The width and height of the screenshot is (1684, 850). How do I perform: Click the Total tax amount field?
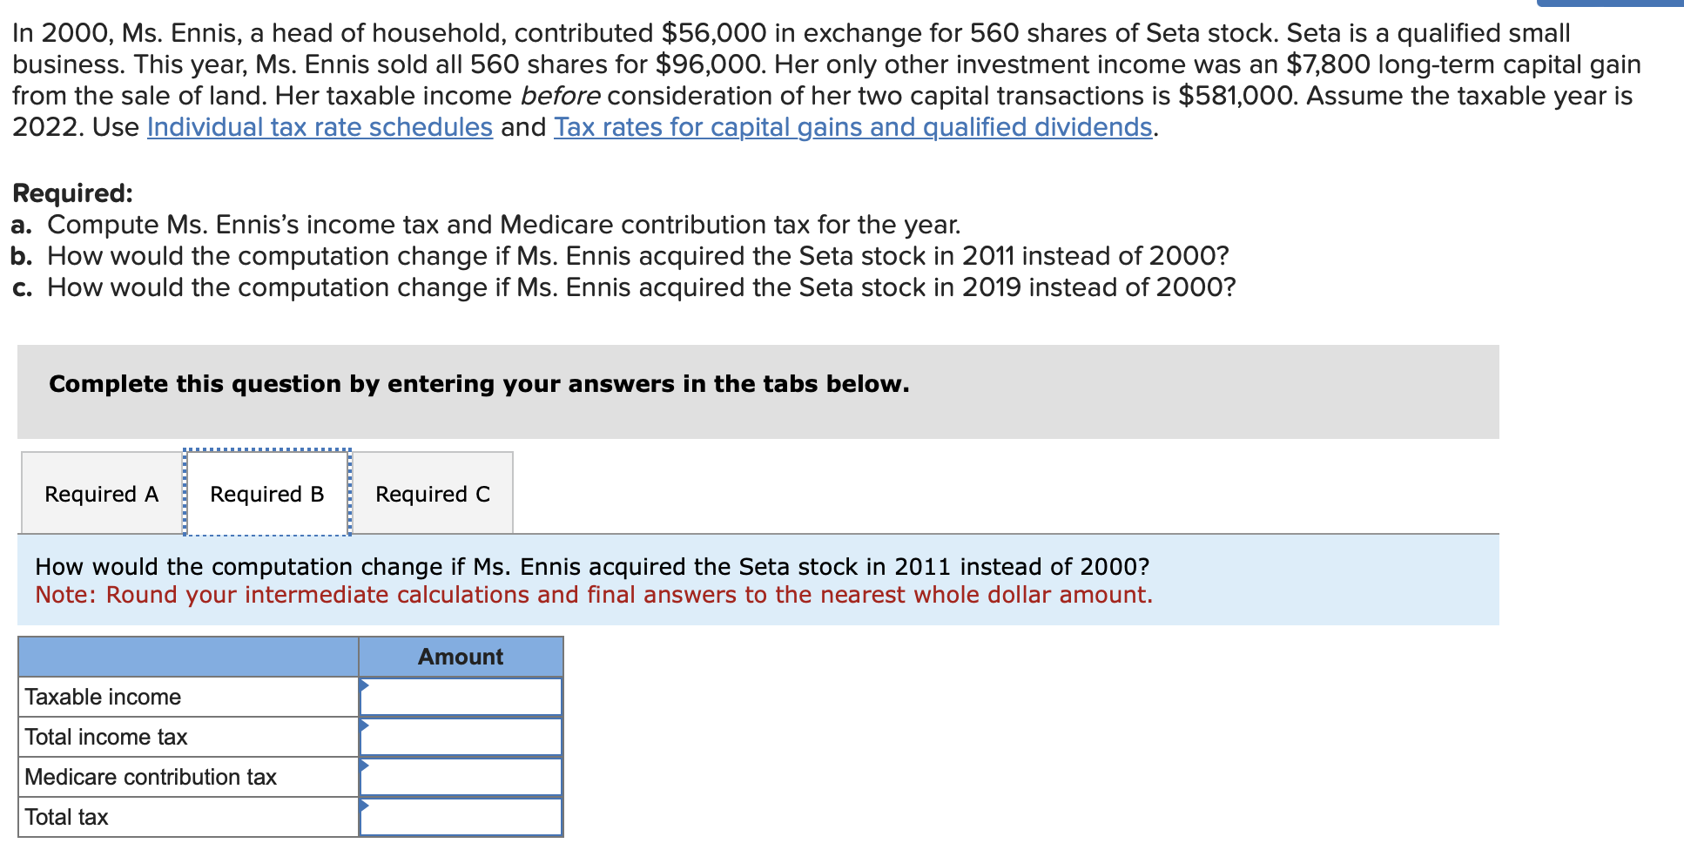461,817
